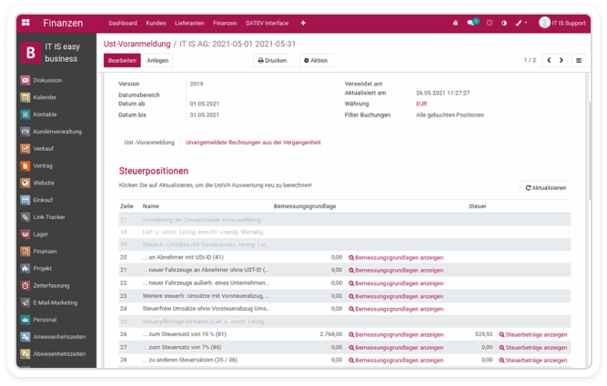Toggle the dark mode contrast icon
607x386 pixels.
point(504,22)
